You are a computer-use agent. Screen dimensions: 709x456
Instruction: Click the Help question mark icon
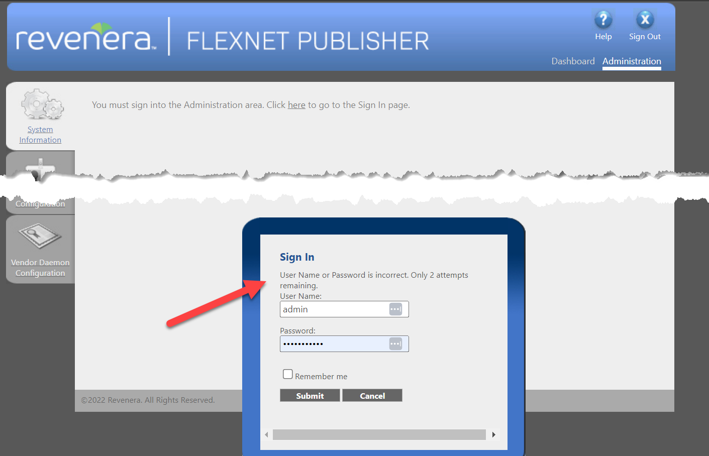pos(603,20)
